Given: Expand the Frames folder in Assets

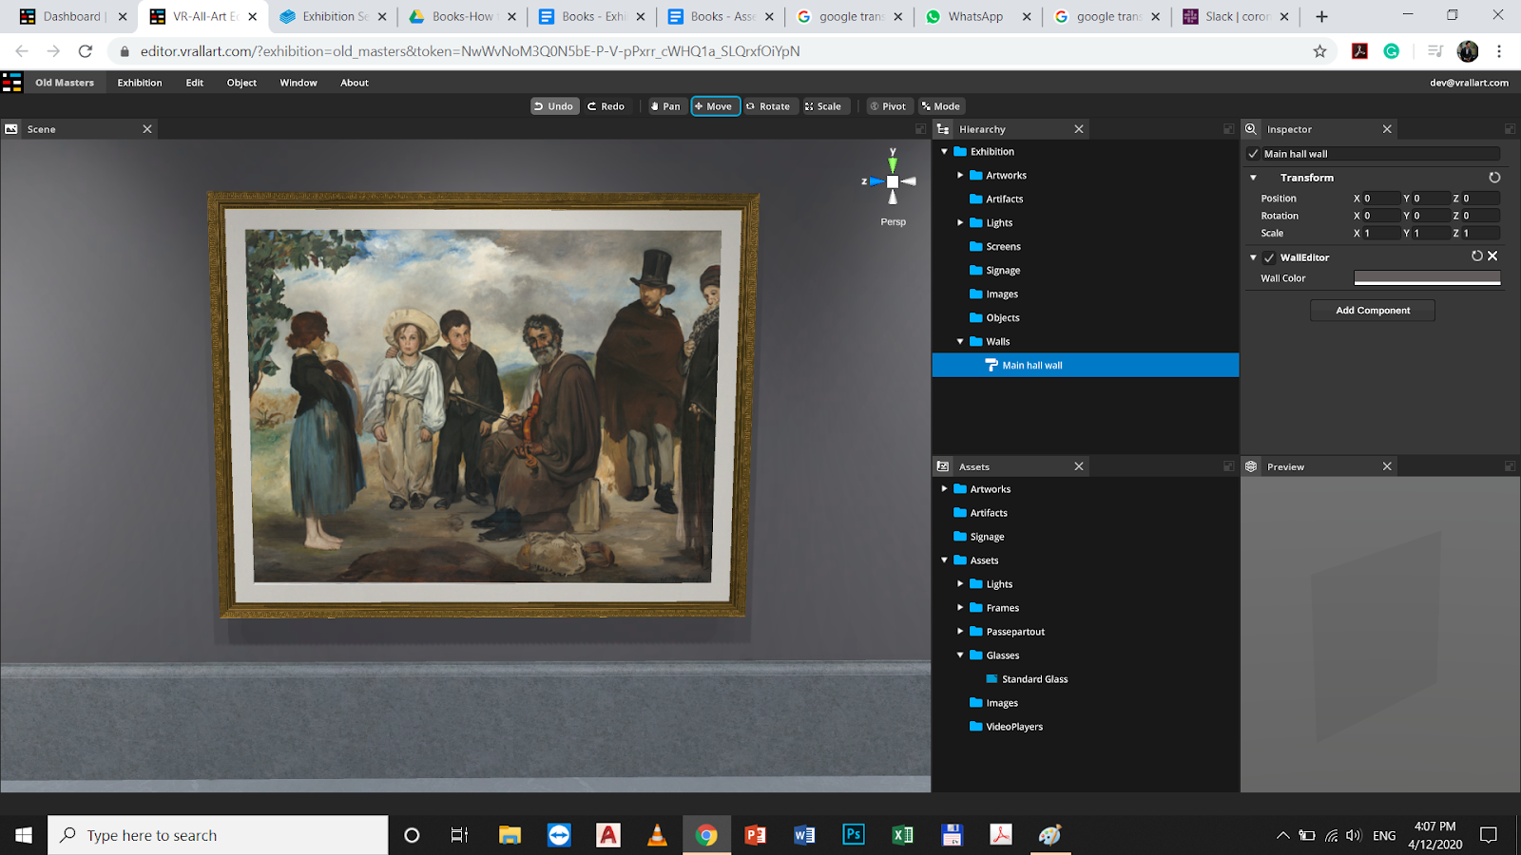Looking at the screenshot, I should [960, 608].
